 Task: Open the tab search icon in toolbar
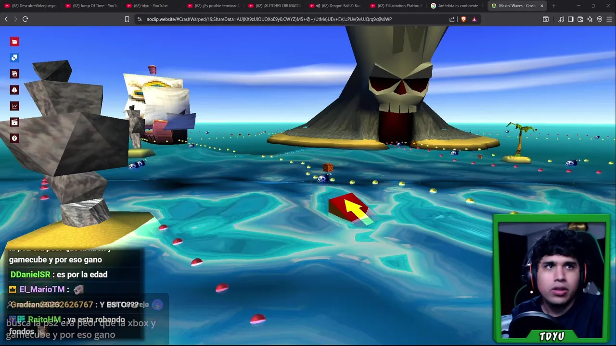click(x=546, y=19)
